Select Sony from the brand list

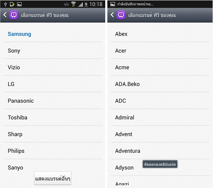(x=53, y=51)
